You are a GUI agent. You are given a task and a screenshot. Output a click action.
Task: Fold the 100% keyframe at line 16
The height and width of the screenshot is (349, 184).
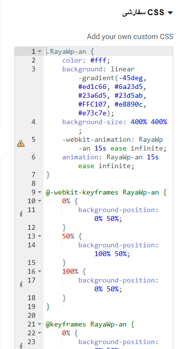coord(40,271)
